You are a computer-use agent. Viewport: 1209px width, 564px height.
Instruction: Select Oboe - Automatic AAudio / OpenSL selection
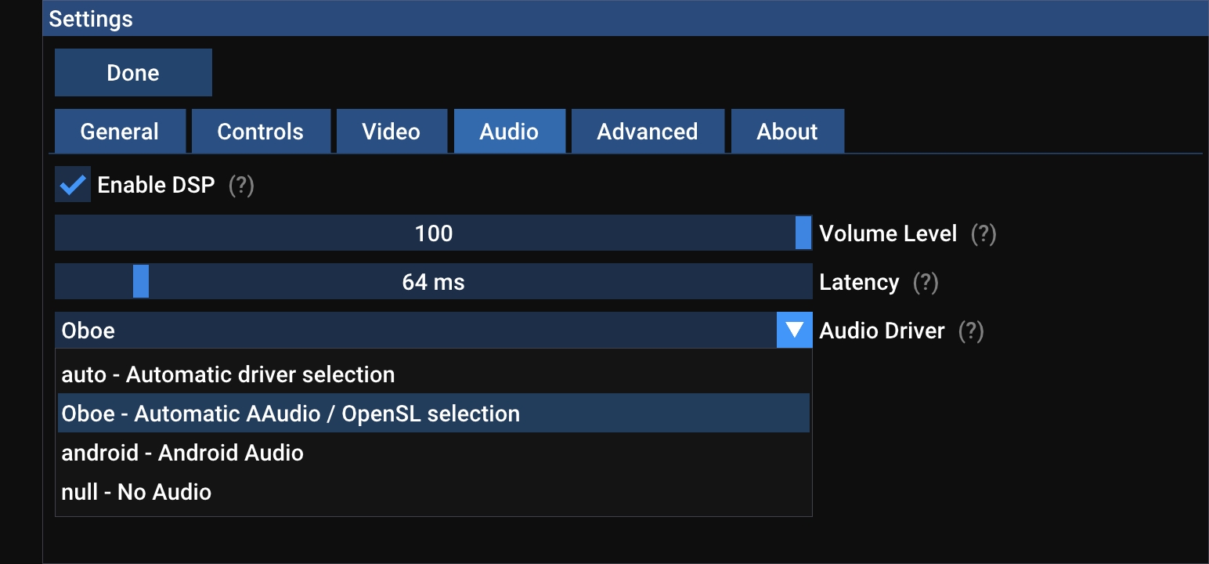coord(433,414)
